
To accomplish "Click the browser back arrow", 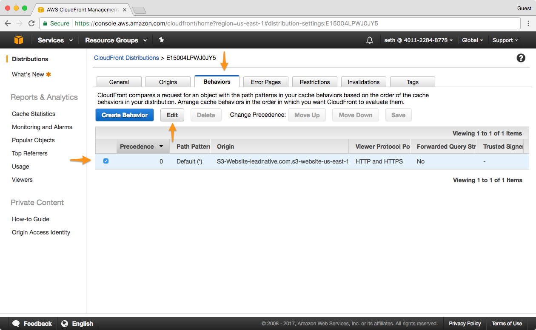I will click(x=8, y=23).
